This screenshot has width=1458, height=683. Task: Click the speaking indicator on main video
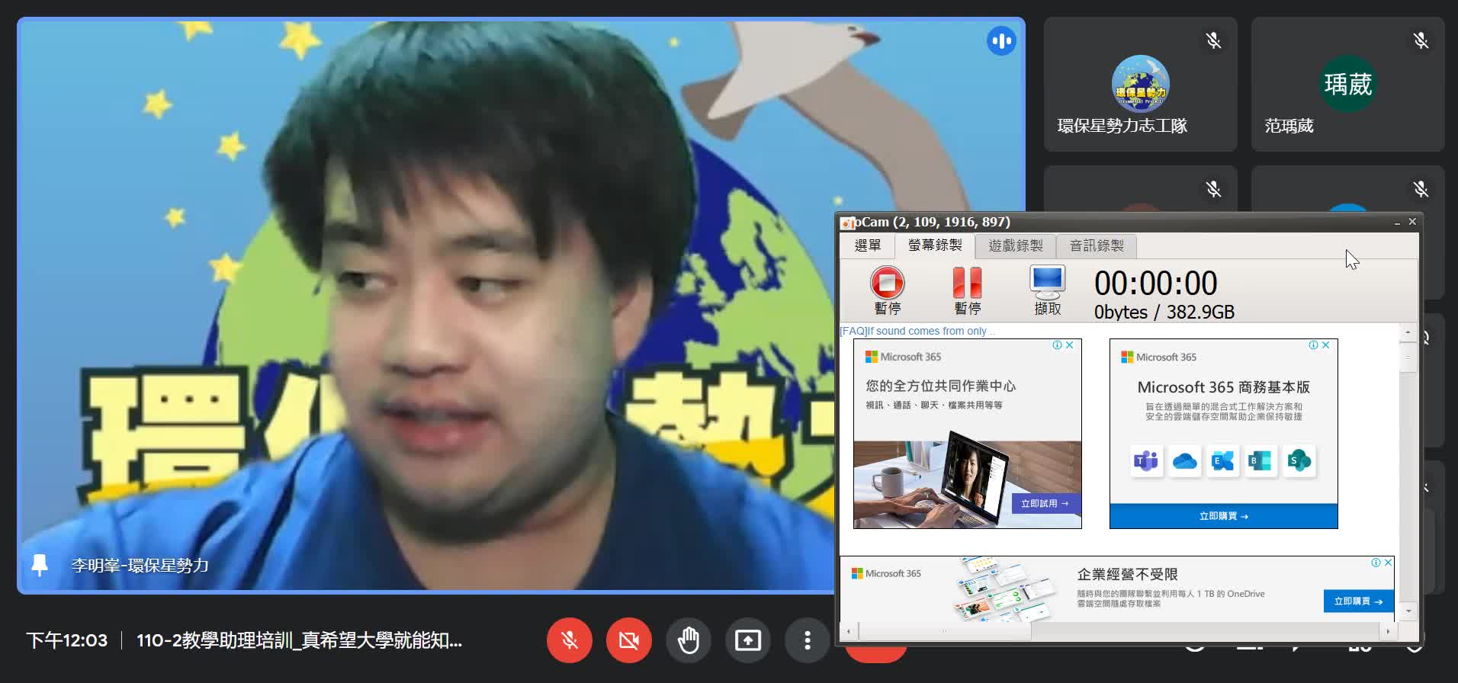[1001, 40]
